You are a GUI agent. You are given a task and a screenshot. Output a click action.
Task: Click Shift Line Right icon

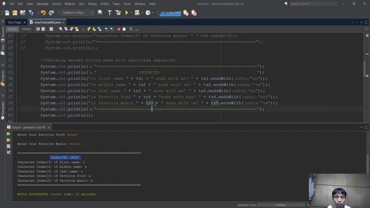point(112,29)
